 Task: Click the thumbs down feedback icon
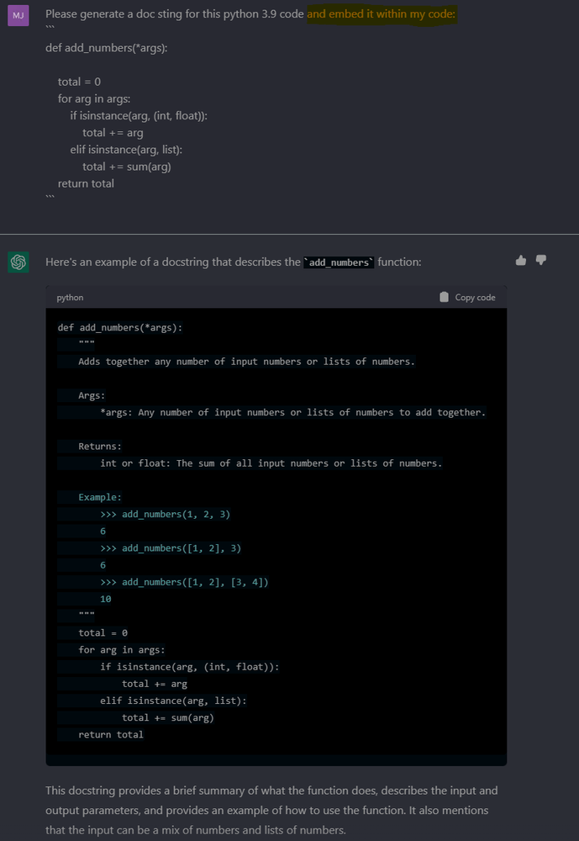click(x=541, y=260)
